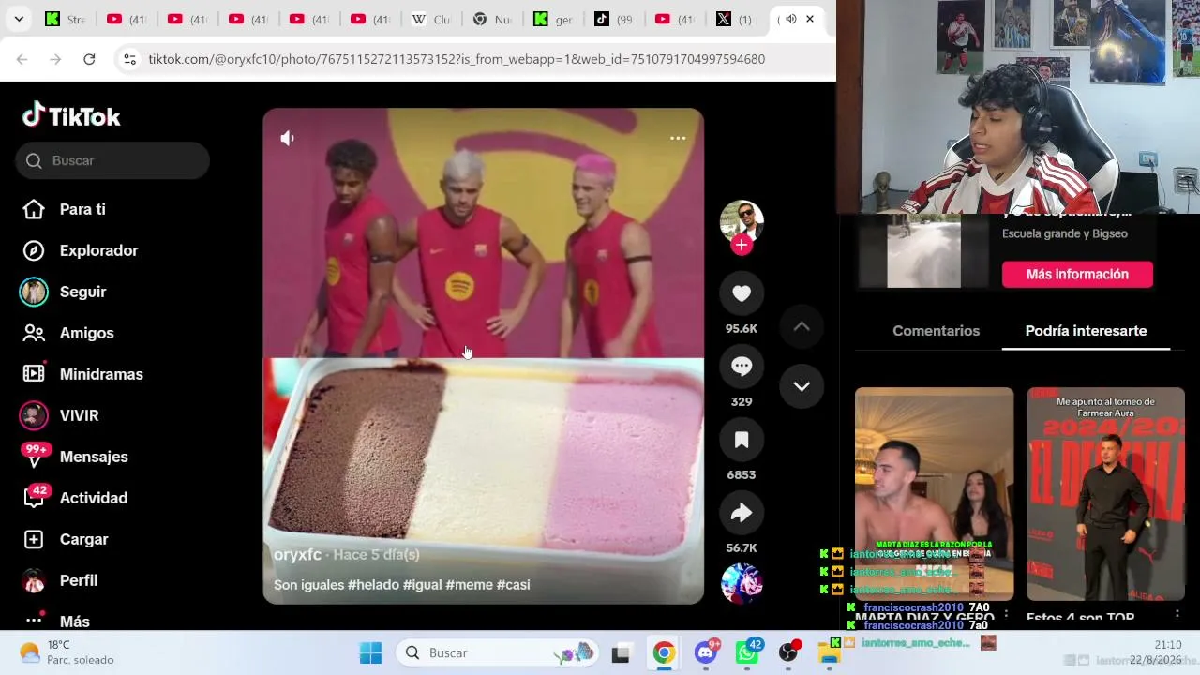Mute the post audio
This screenshot has width=1200, height=675.
tap(288, 138)
